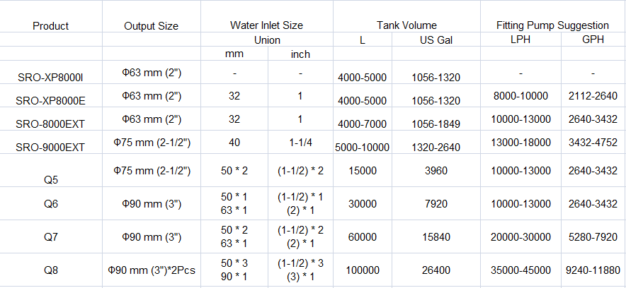
Task: Click the SRO-XP8000E product cell
Action: coord(50,101)
